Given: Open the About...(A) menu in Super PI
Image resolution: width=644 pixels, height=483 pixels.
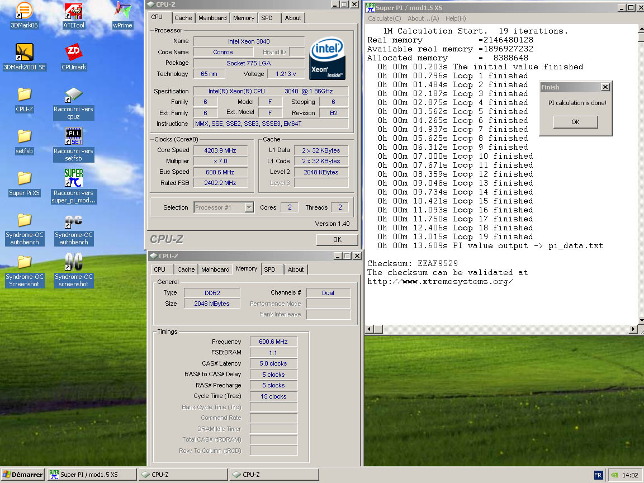Looking at the screenshot, I should (423, 18).
